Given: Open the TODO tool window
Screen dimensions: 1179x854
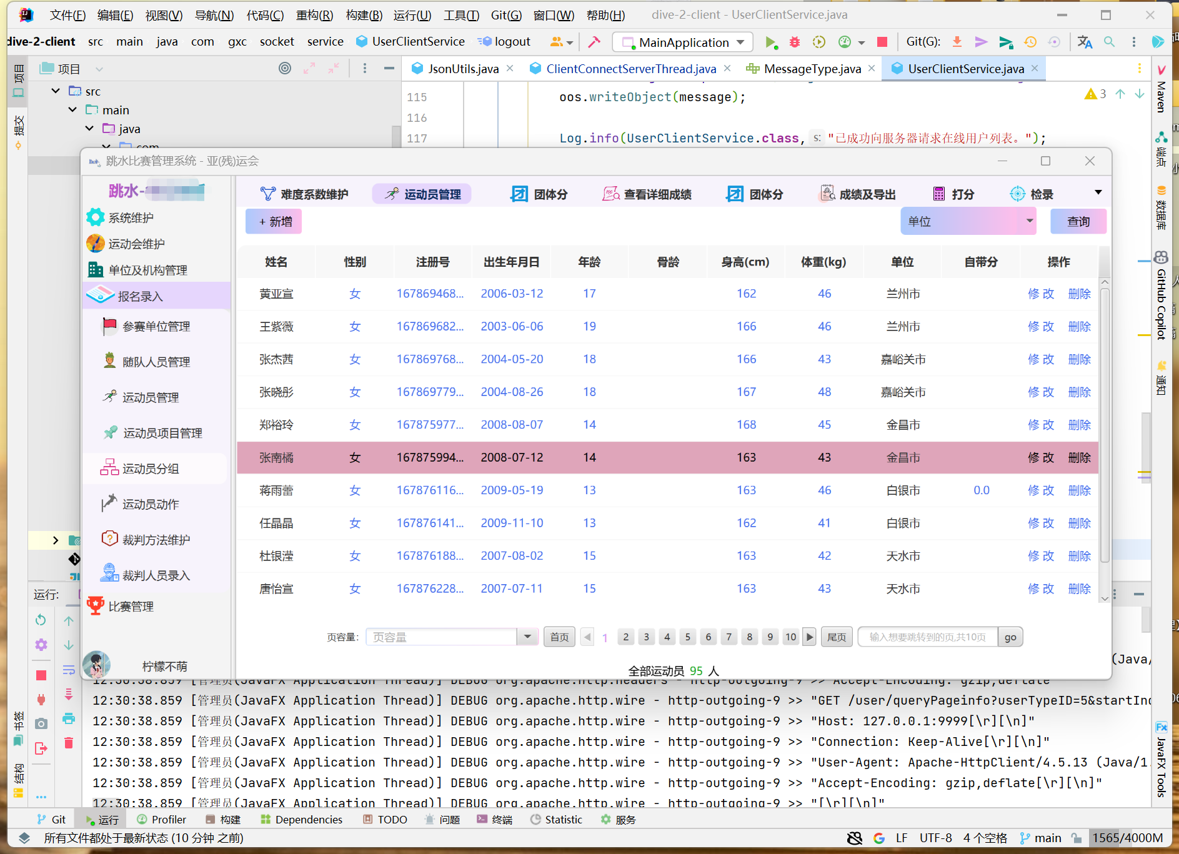Looking at the screenshot, I should click(x=385, y=819).
